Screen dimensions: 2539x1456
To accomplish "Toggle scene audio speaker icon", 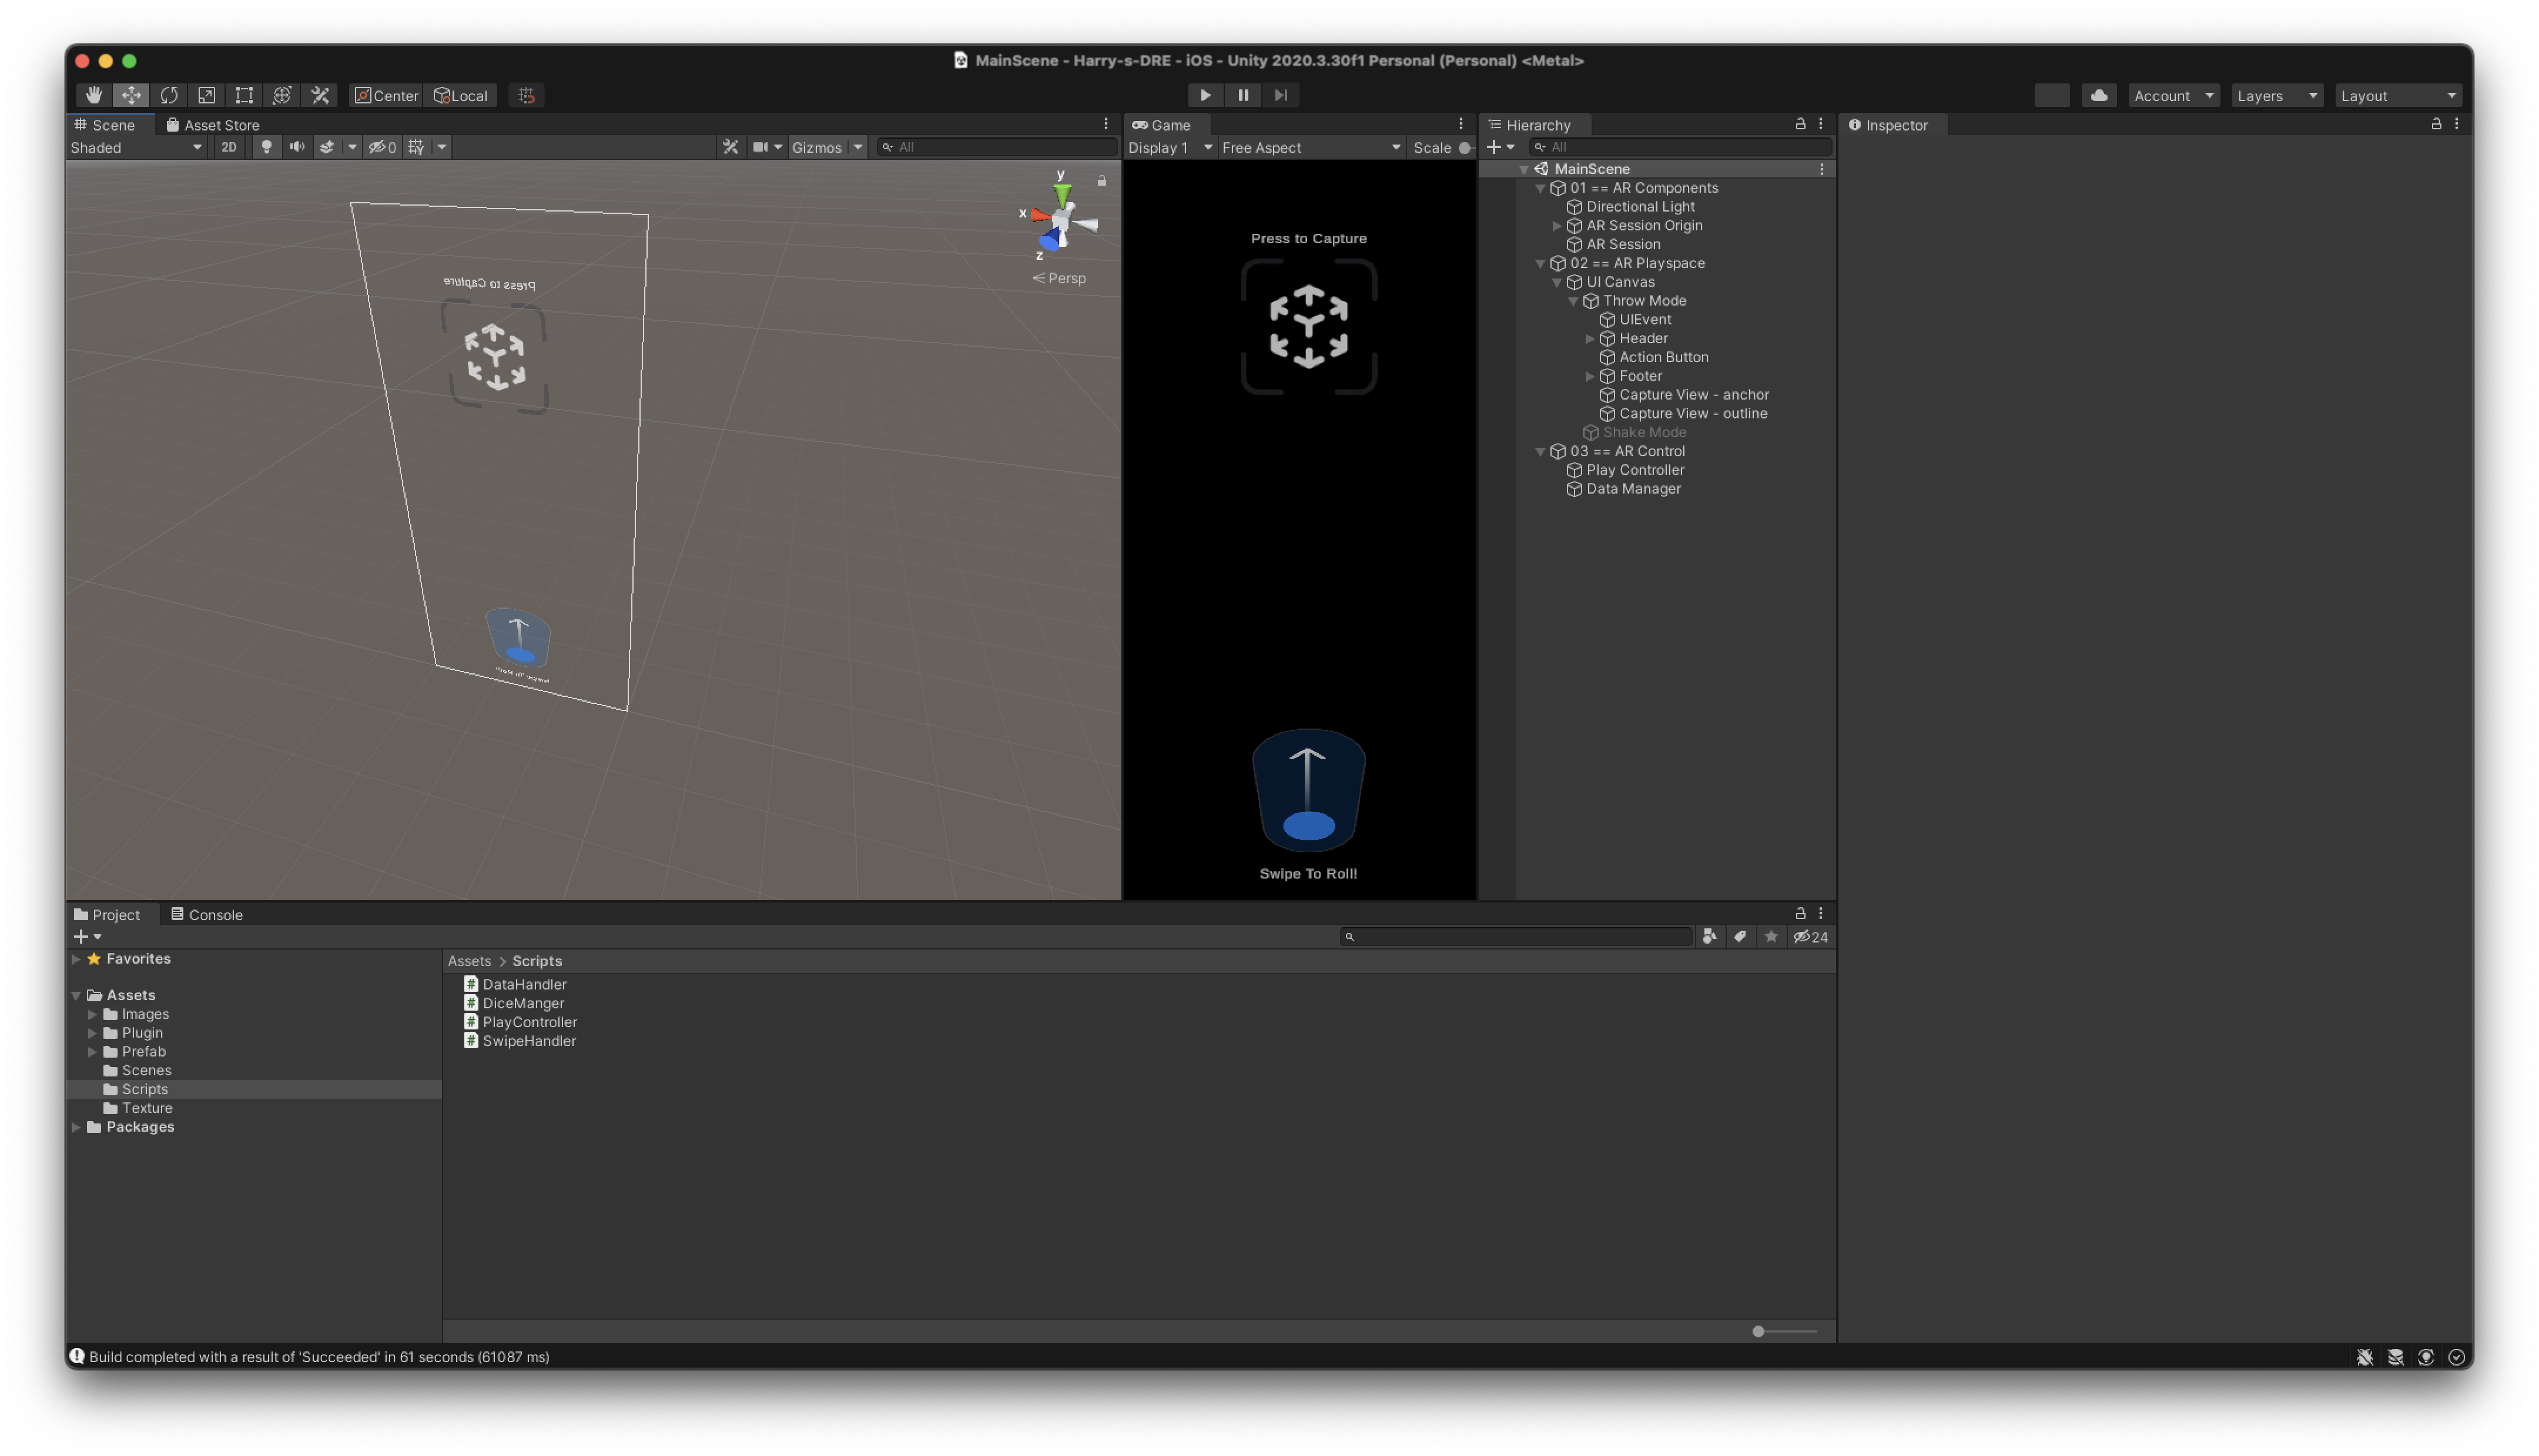I will point(297,147).
